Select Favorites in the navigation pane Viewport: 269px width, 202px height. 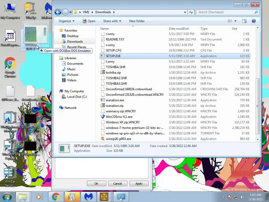pos(68,31)
